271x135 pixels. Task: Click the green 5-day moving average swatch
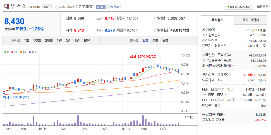(x=5, y=52)
